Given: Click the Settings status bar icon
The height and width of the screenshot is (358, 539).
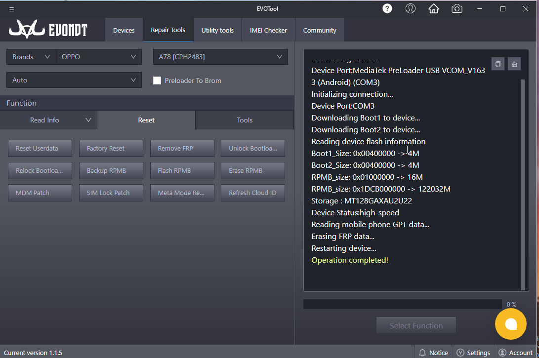Looking at the screenshot, I should coord(460,353).
